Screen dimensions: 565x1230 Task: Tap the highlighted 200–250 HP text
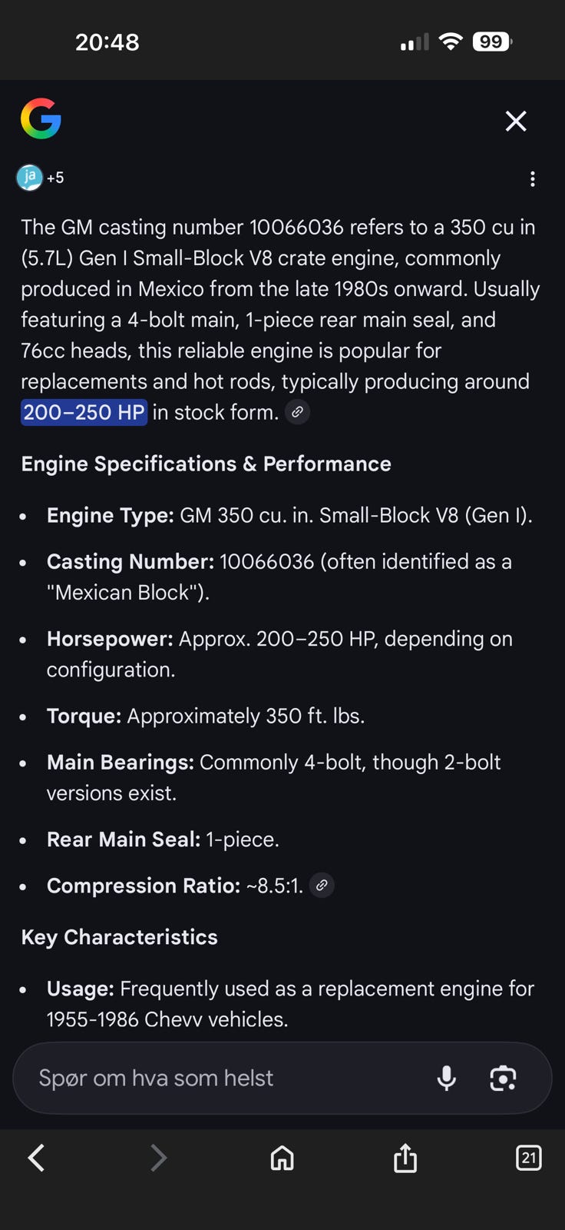(x=84, y=412)
